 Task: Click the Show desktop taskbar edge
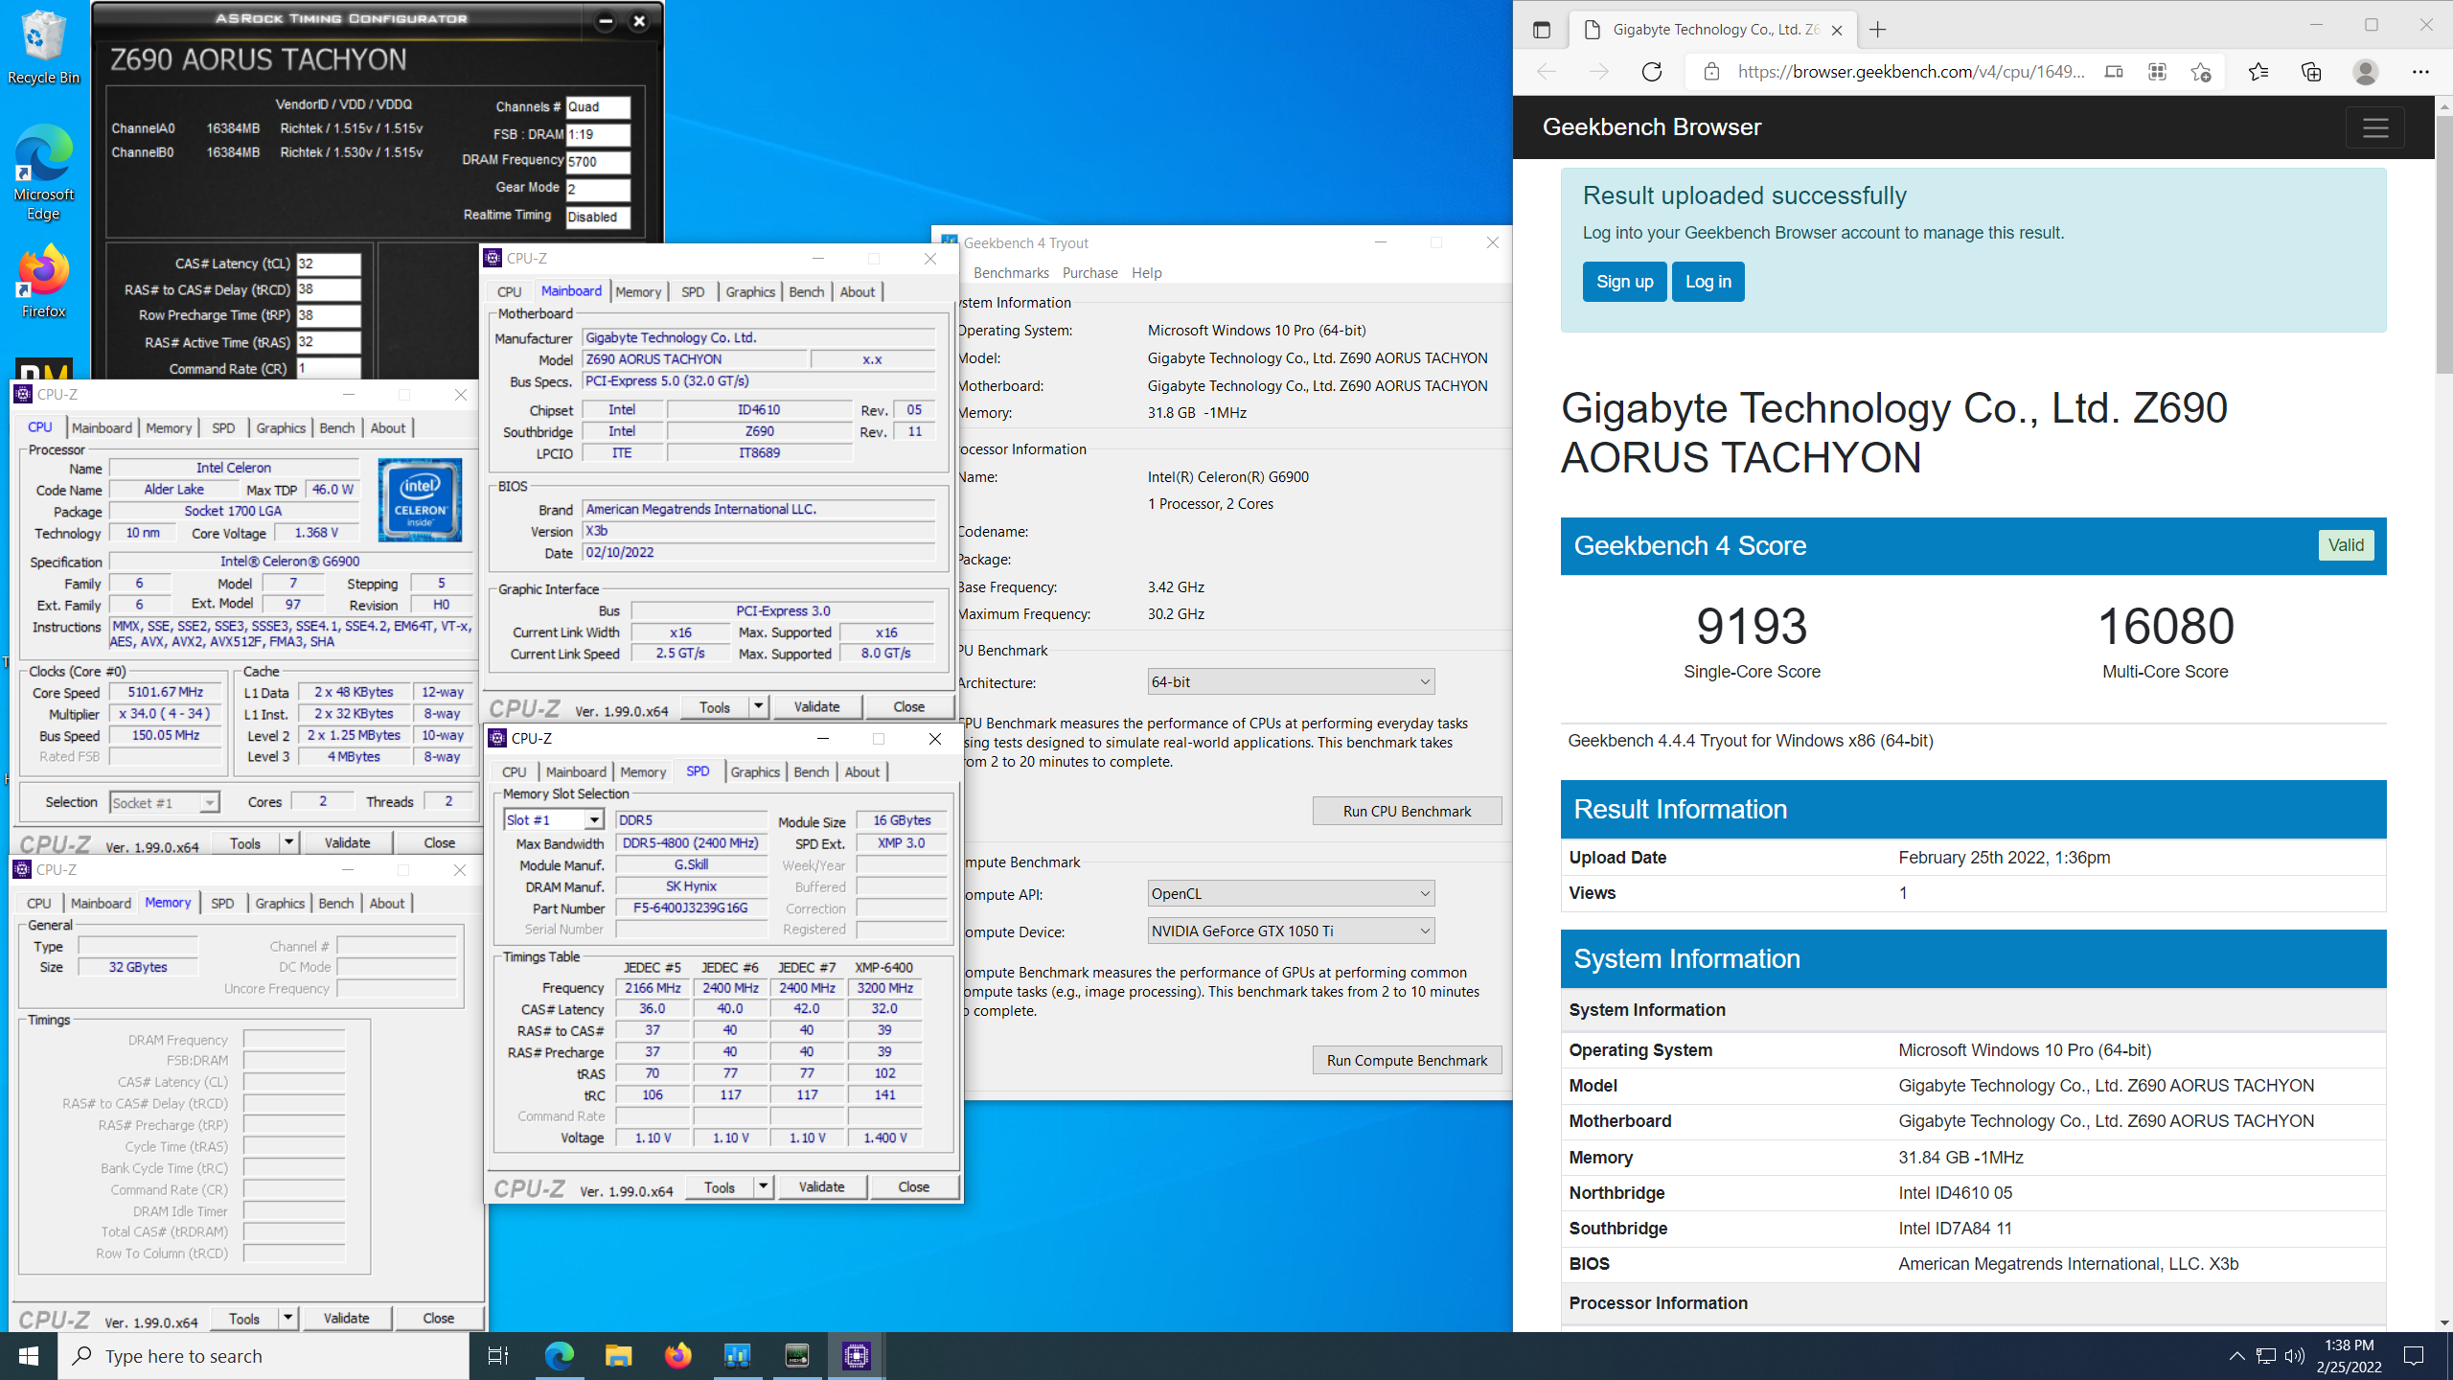pos(2449,1355)
